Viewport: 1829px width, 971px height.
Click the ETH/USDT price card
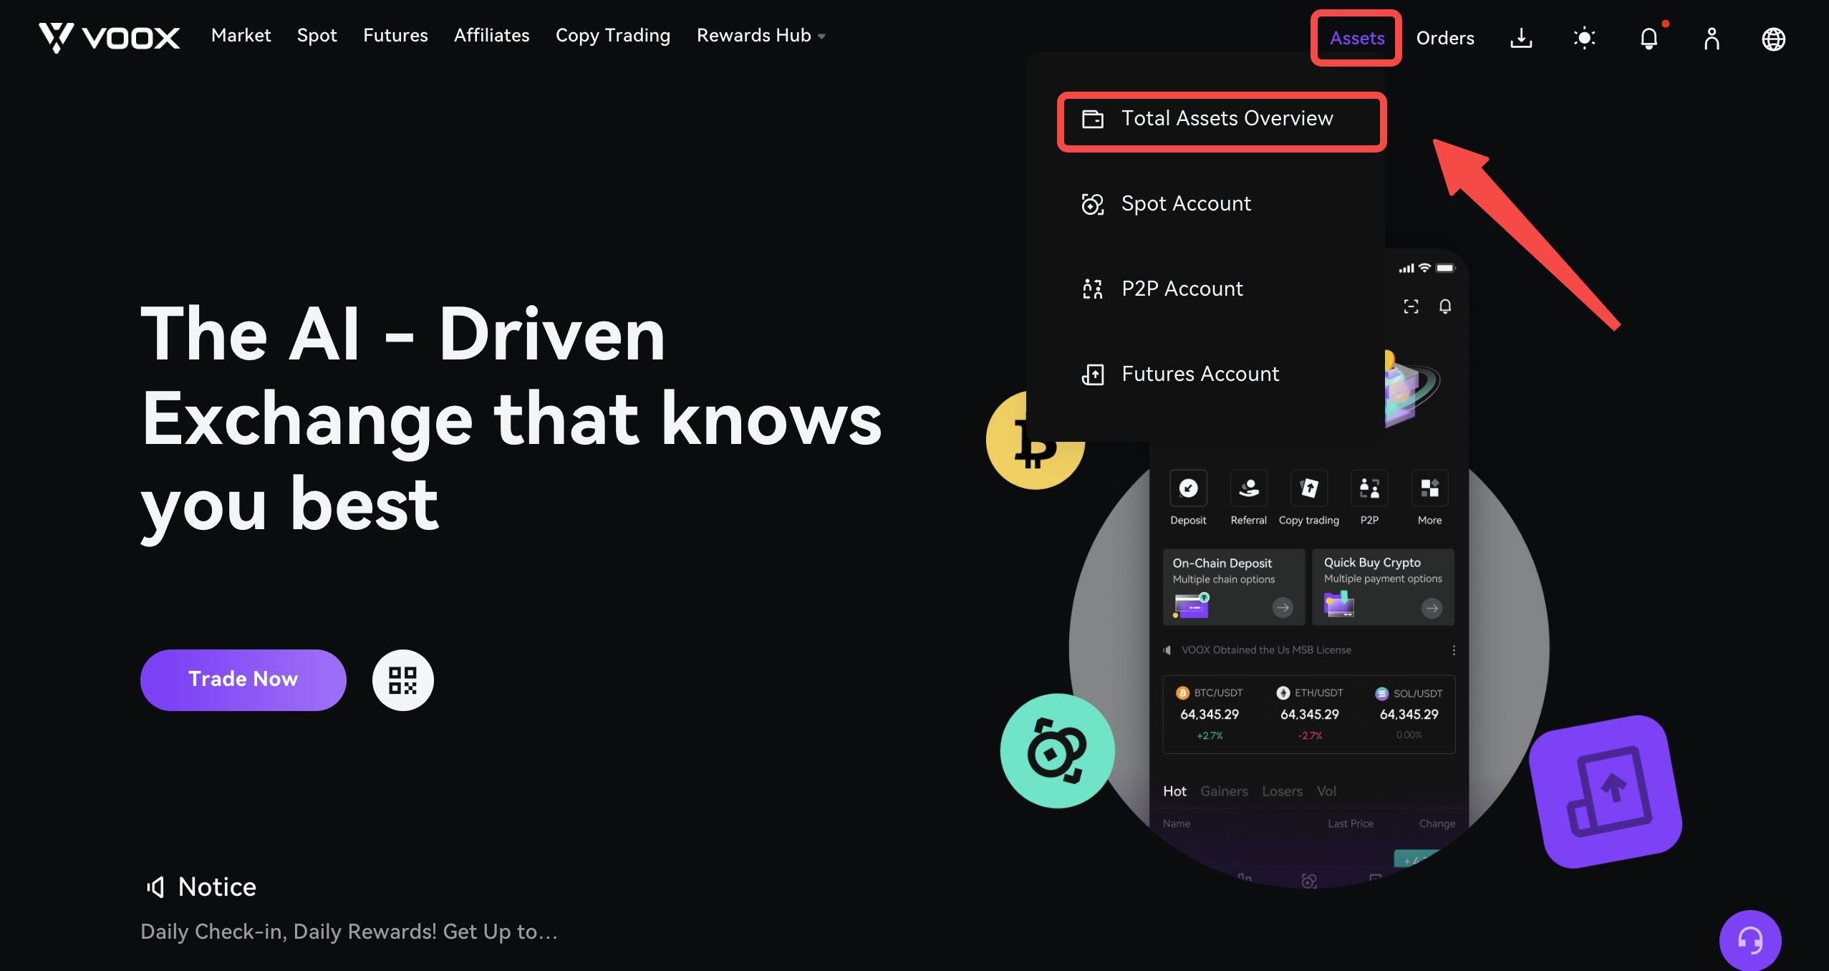coord(1310,714)
